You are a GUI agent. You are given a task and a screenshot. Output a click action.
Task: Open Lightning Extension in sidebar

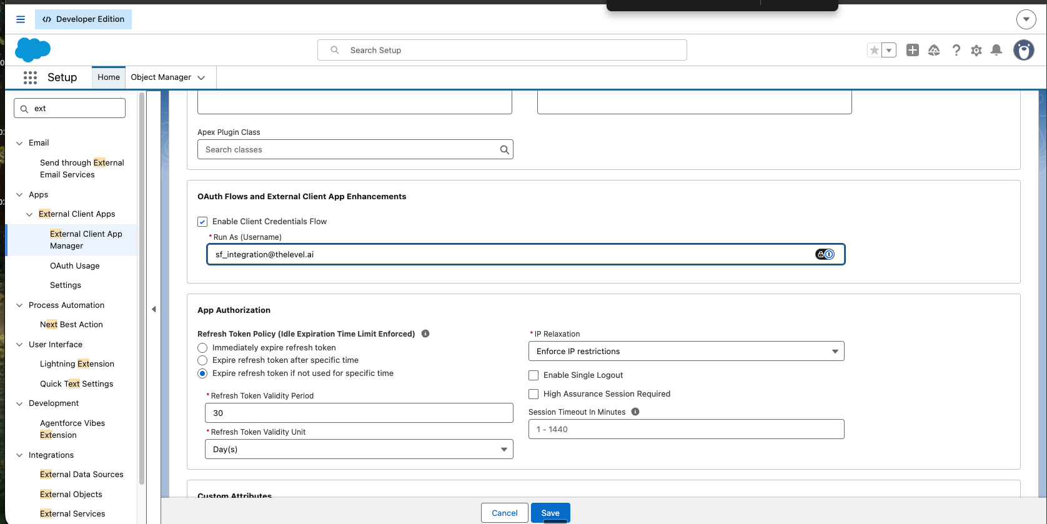pyautogui.click(x=77, y=363)
